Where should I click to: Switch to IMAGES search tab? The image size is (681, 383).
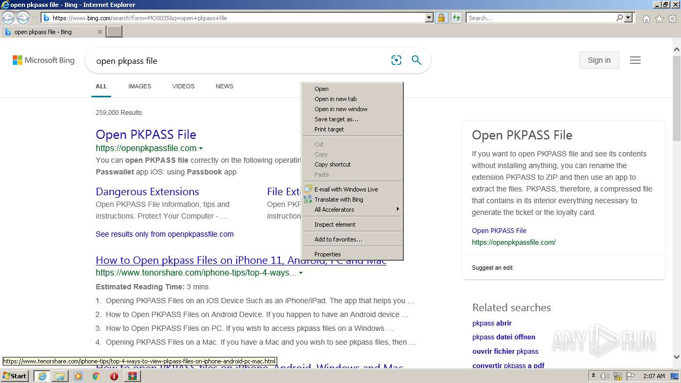(x=139, y=86)
